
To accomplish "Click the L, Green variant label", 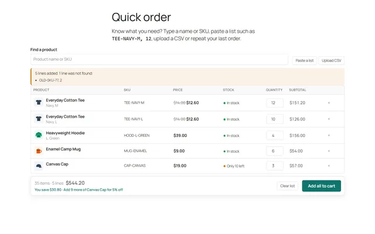I will (x=53, y=138).
